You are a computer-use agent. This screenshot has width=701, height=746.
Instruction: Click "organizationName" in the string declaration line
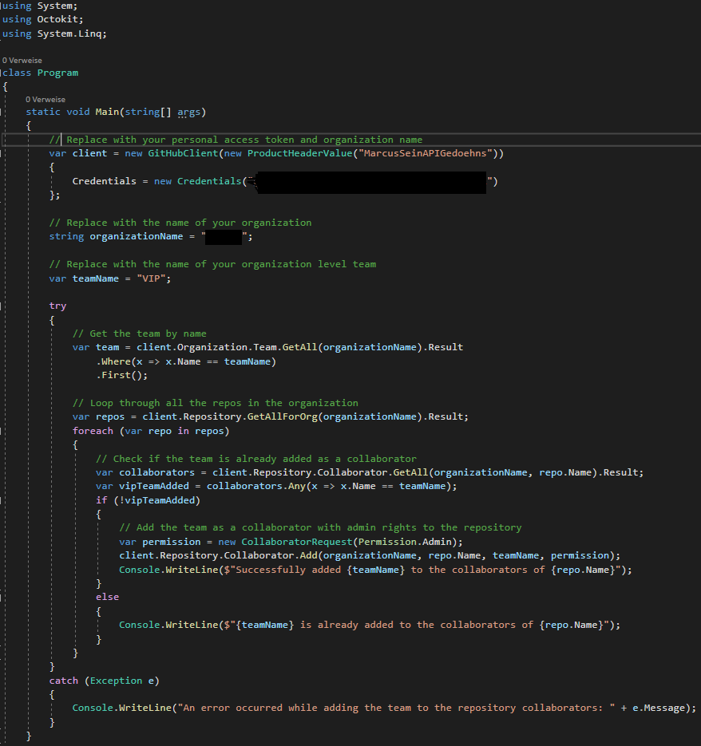pyautogui.click(x=137, y=236)
